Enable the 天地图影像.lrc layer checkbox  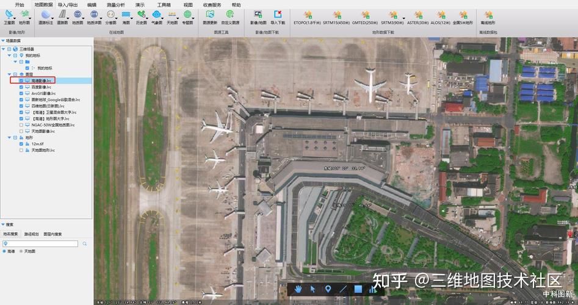click(21, 131)
